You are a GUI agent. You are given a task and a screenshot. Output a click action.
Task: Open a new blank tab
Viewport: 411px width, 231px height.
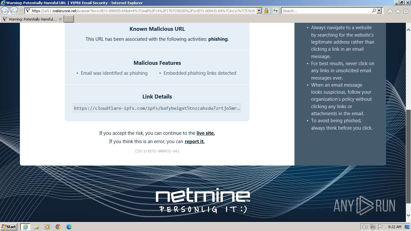[69, 19]
